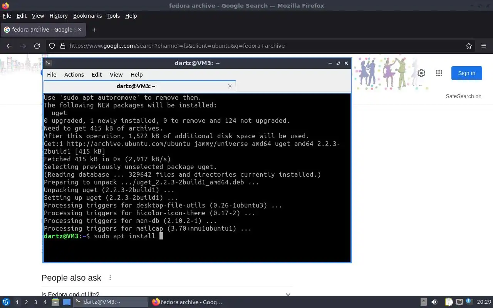Click the Firefox back arrow button
The image size is (493, 308).
pyautogui.click(x=9, y=46)
